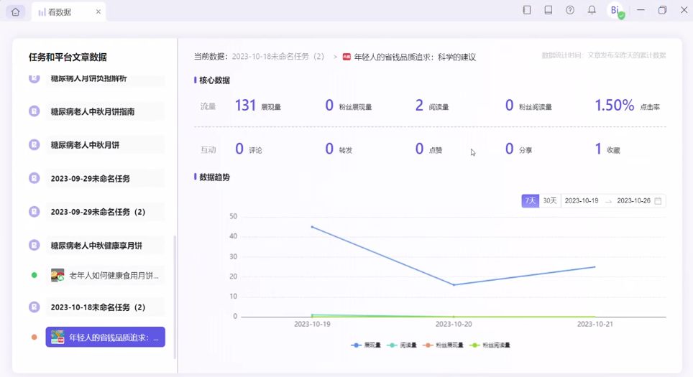Open the Bi user avatar menu

tap(615, 10)
